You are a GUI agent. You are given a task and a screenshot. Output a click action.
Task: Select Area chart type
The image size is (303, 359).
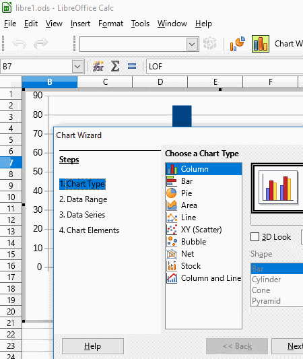click(x=203, y=205)
